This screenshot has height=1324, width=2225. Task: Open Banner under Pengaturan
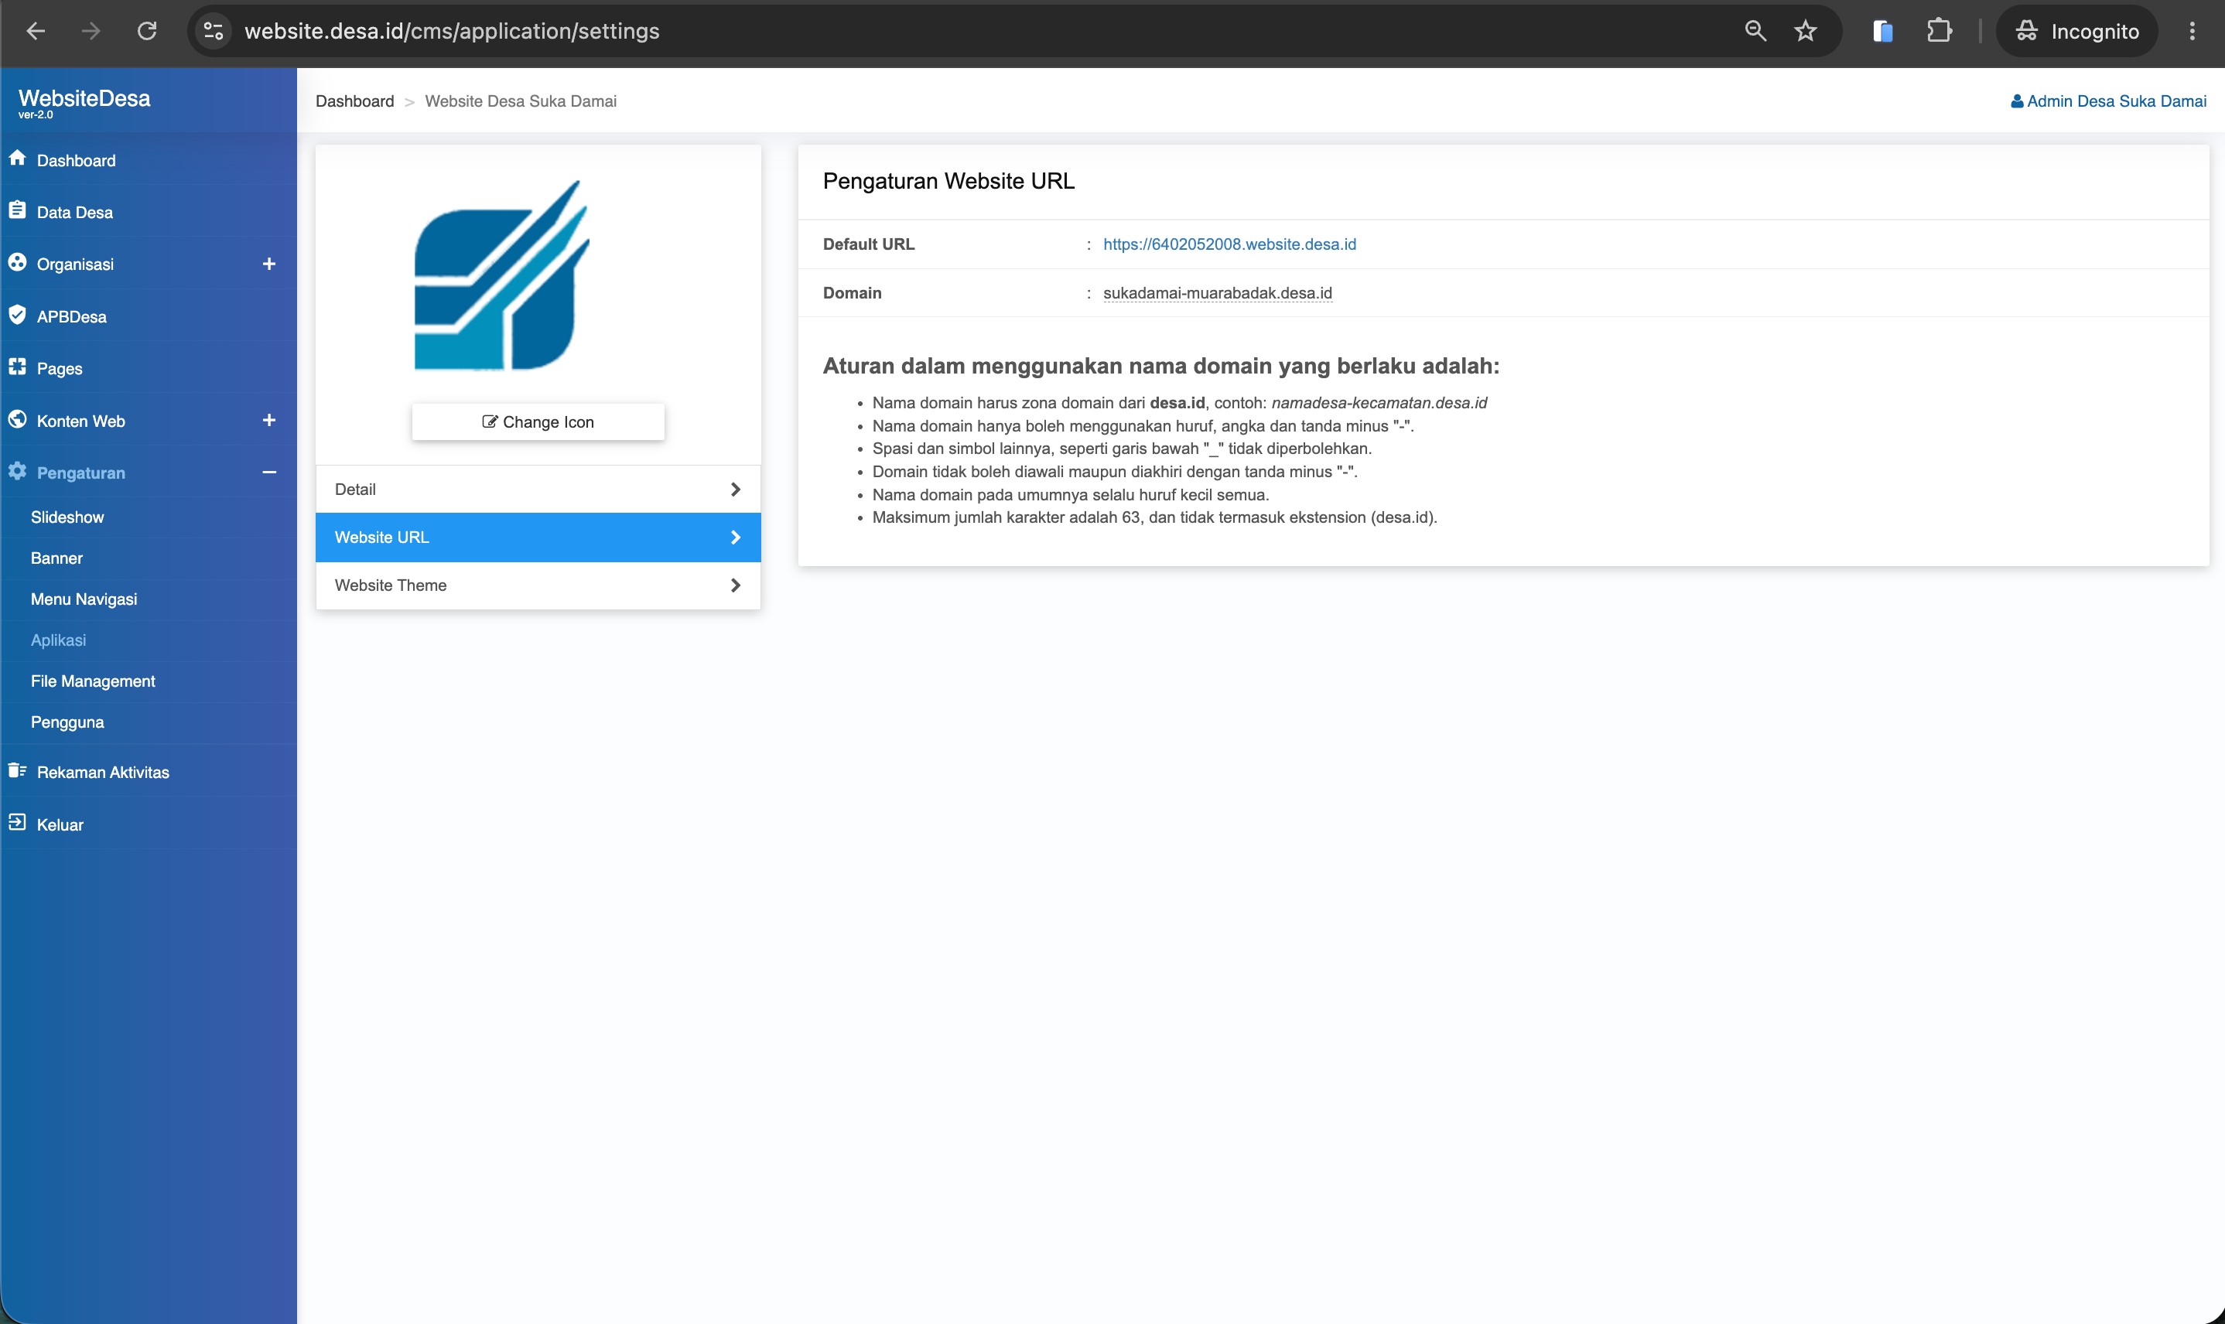56,558
